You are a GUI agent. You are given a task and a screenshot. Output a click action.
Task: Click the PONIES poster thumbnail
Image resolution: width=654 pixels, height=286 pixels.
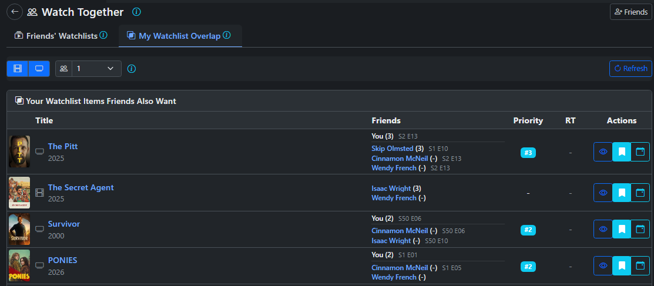click(19, 266)
